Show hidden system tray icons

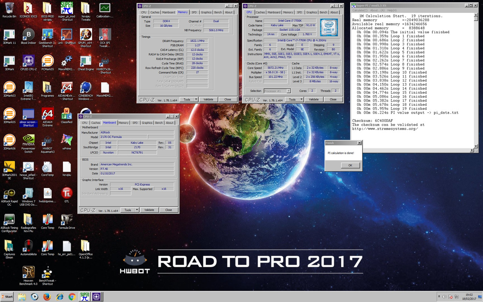pyautogui.click(x=439, y=297)
